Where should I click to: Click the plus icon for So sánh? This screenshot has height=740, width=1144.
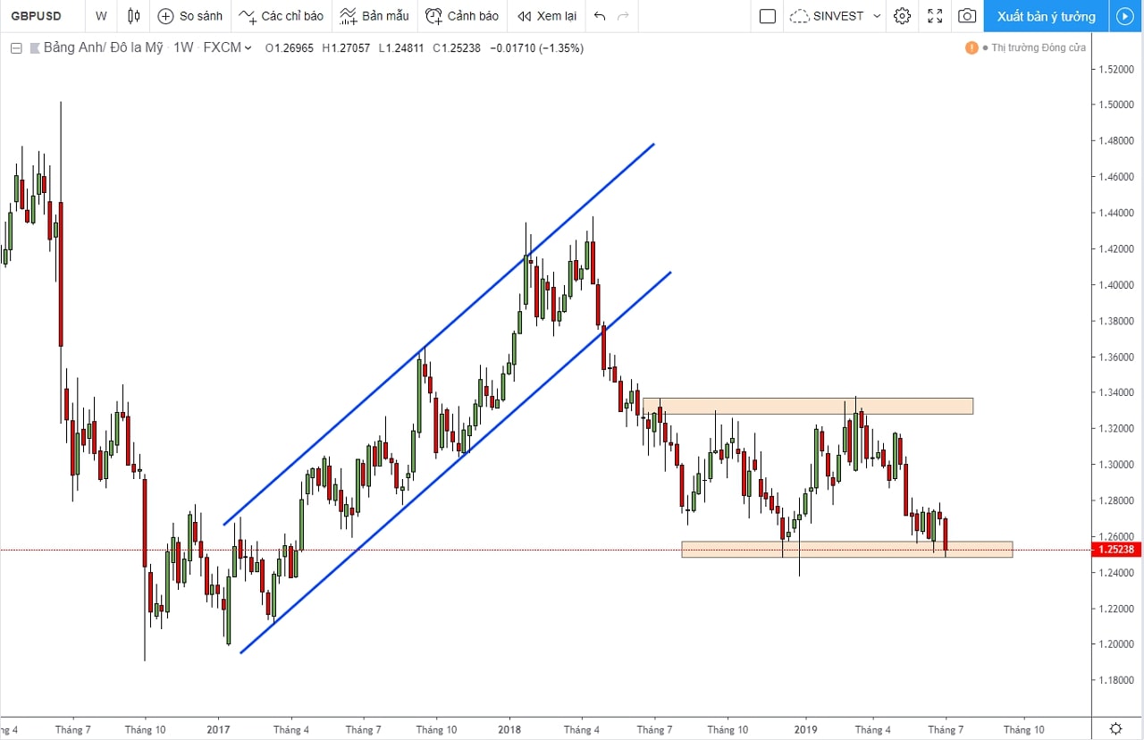pyautogui.click(x=165, y=16)
